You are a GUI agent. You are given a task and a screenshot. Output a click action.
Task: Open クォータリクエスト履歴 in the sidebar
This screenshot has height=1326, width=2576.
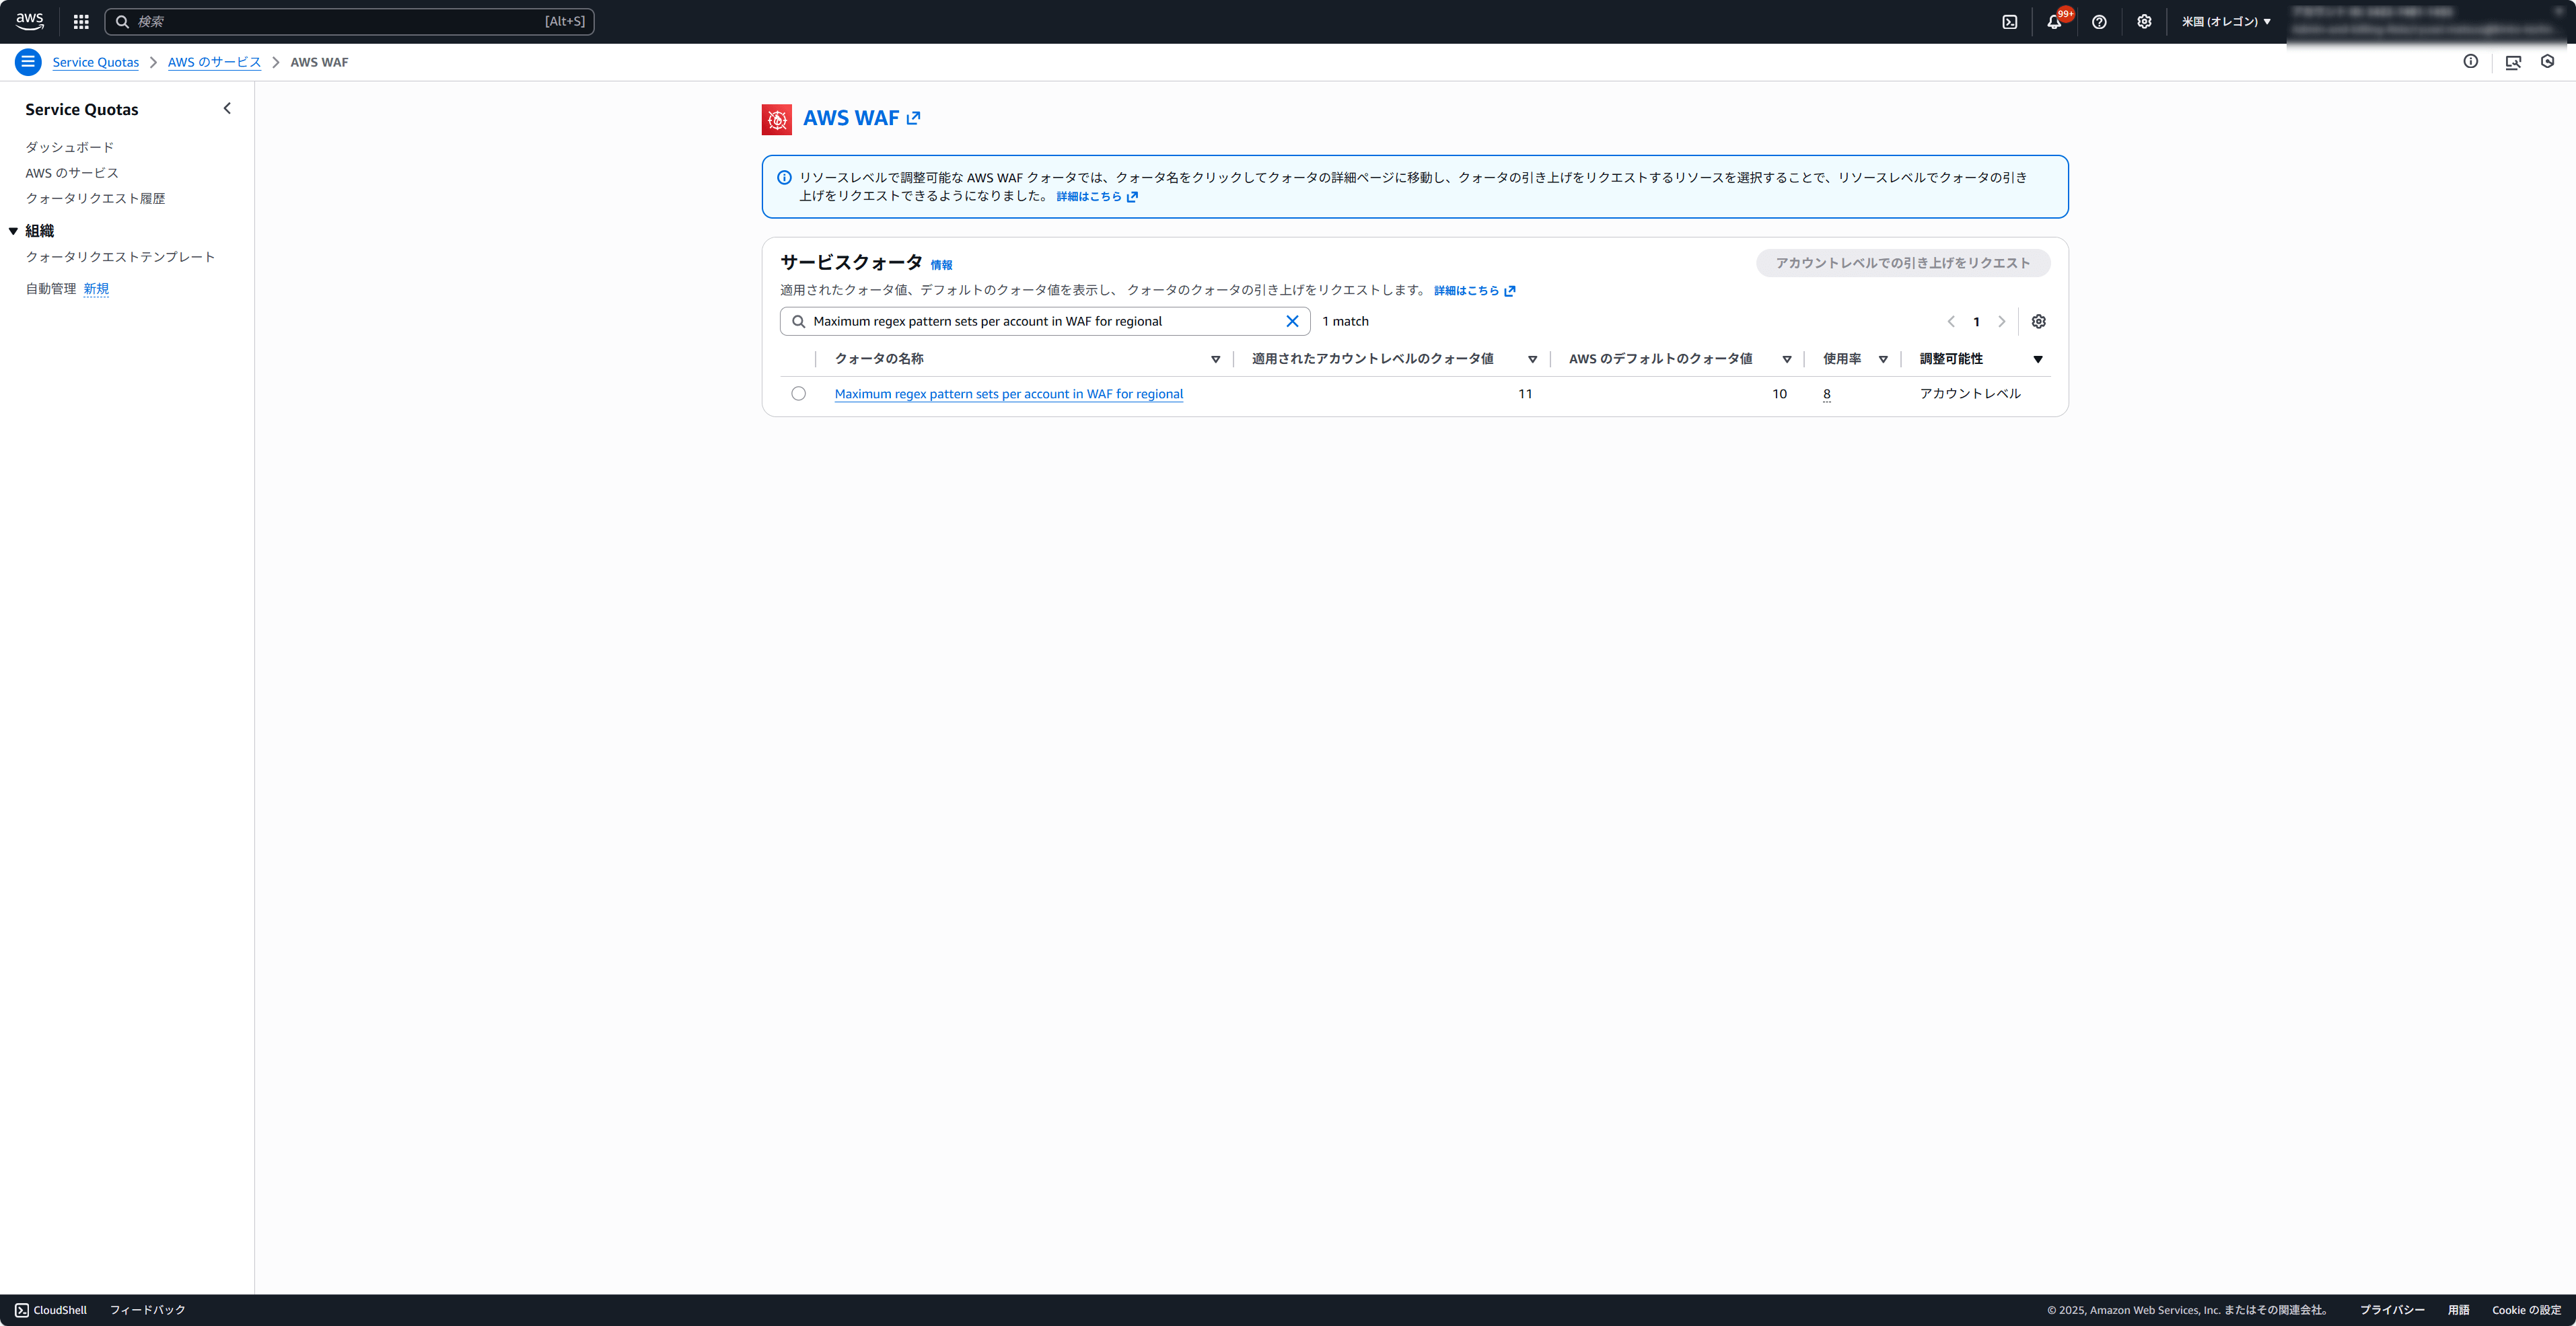coord(95,198)
